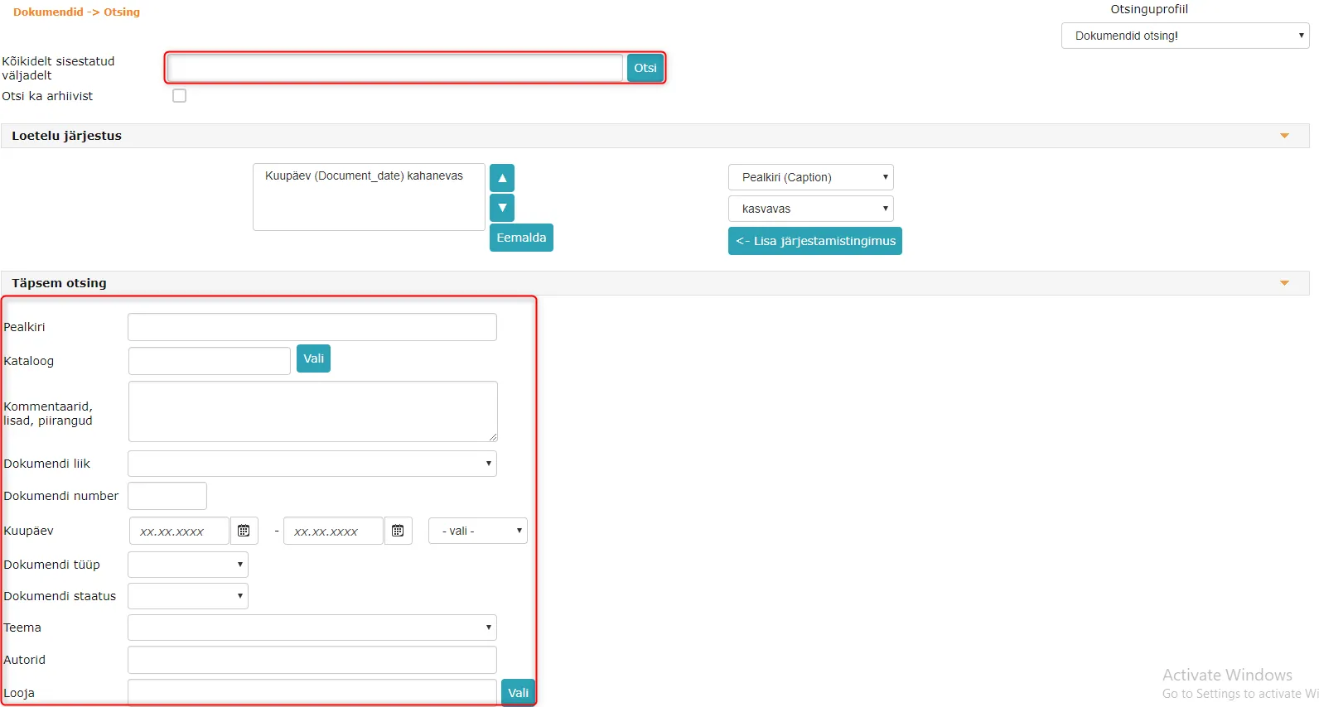Collapse the Loetelu järjestus section arrow
The image size is (1319, 707).
pos(1284,136)
